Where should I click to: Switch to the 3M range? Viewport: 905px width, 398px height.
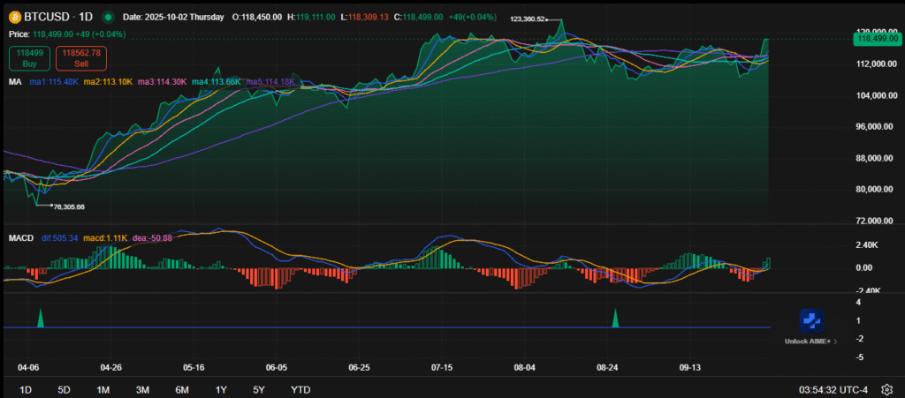click(142, 389)
